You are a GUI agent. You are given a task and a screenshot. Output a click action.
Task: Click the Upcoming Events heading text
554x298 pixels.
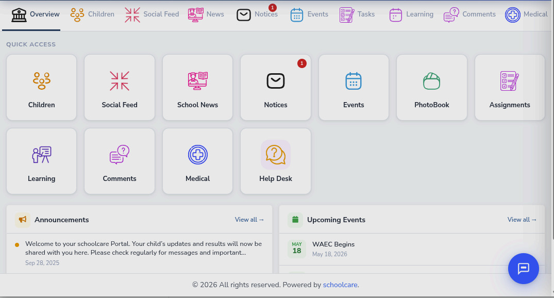pos(337,220)
